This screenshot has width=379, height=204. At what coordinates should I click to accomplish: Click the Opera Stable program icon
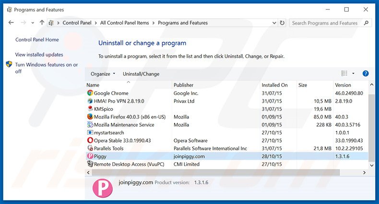90,141
